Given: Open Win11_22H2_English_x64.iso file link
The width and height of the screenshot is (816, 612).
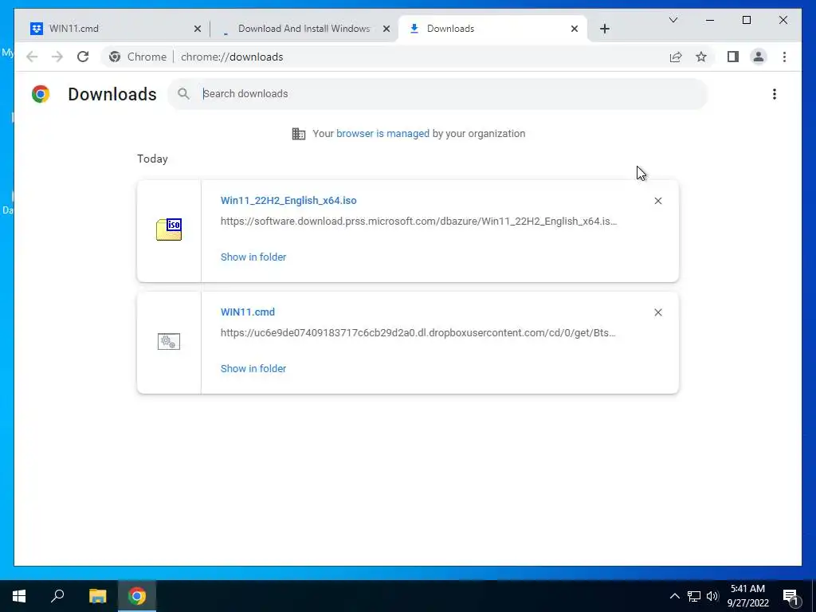Looking at the screenshot, I should point(288,200).
